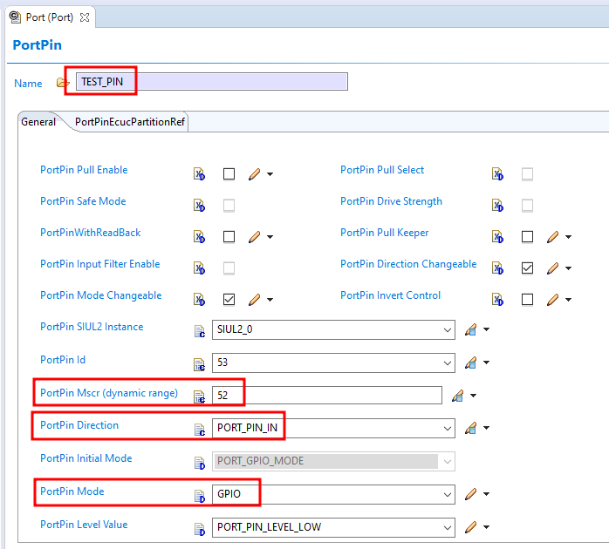Click the pencil icon for PortPin Invert Control

click(x=552, y=300)
